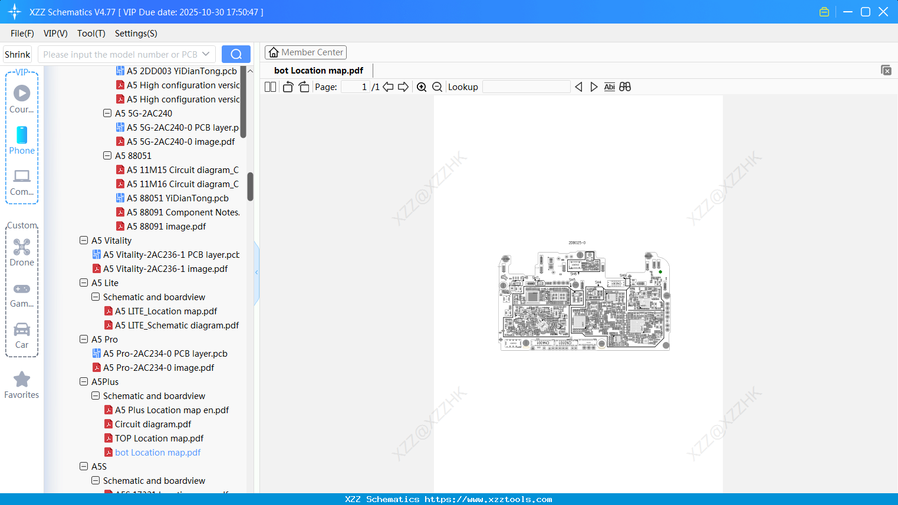This screenshot has height=505, width=898.
Task: Open A5 Plus Location map en.pdf
Action: click(172, 410)
